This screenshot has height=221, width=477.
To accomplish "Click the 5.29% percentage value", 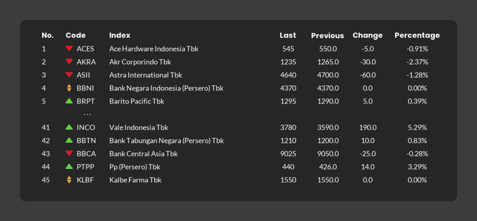I will pyautogui.click(x=417, y=127).
